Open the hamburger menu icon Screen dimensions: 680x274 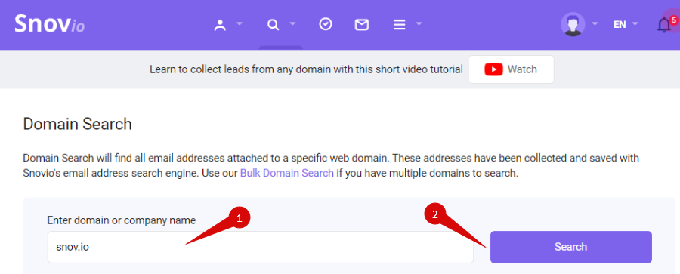point(400,25)
